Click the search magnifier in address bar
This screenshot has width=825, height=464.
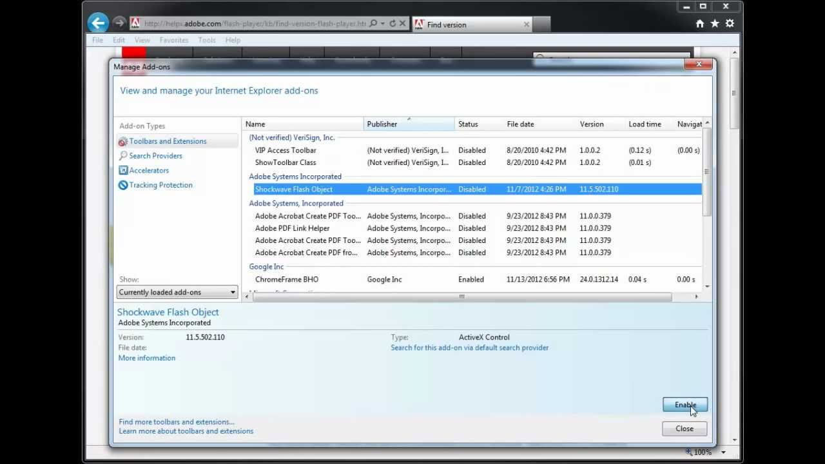coord(373,24)
